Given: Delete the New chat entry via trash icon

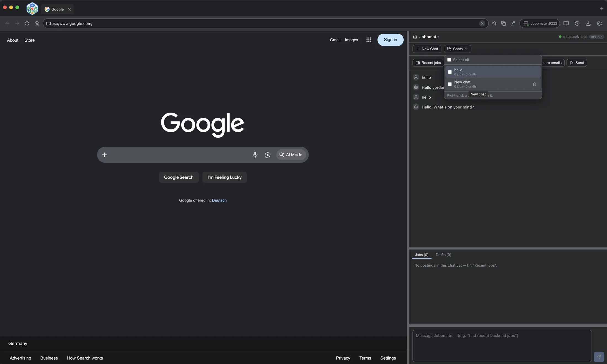Looking at the screenshot, I should (534, 84).
